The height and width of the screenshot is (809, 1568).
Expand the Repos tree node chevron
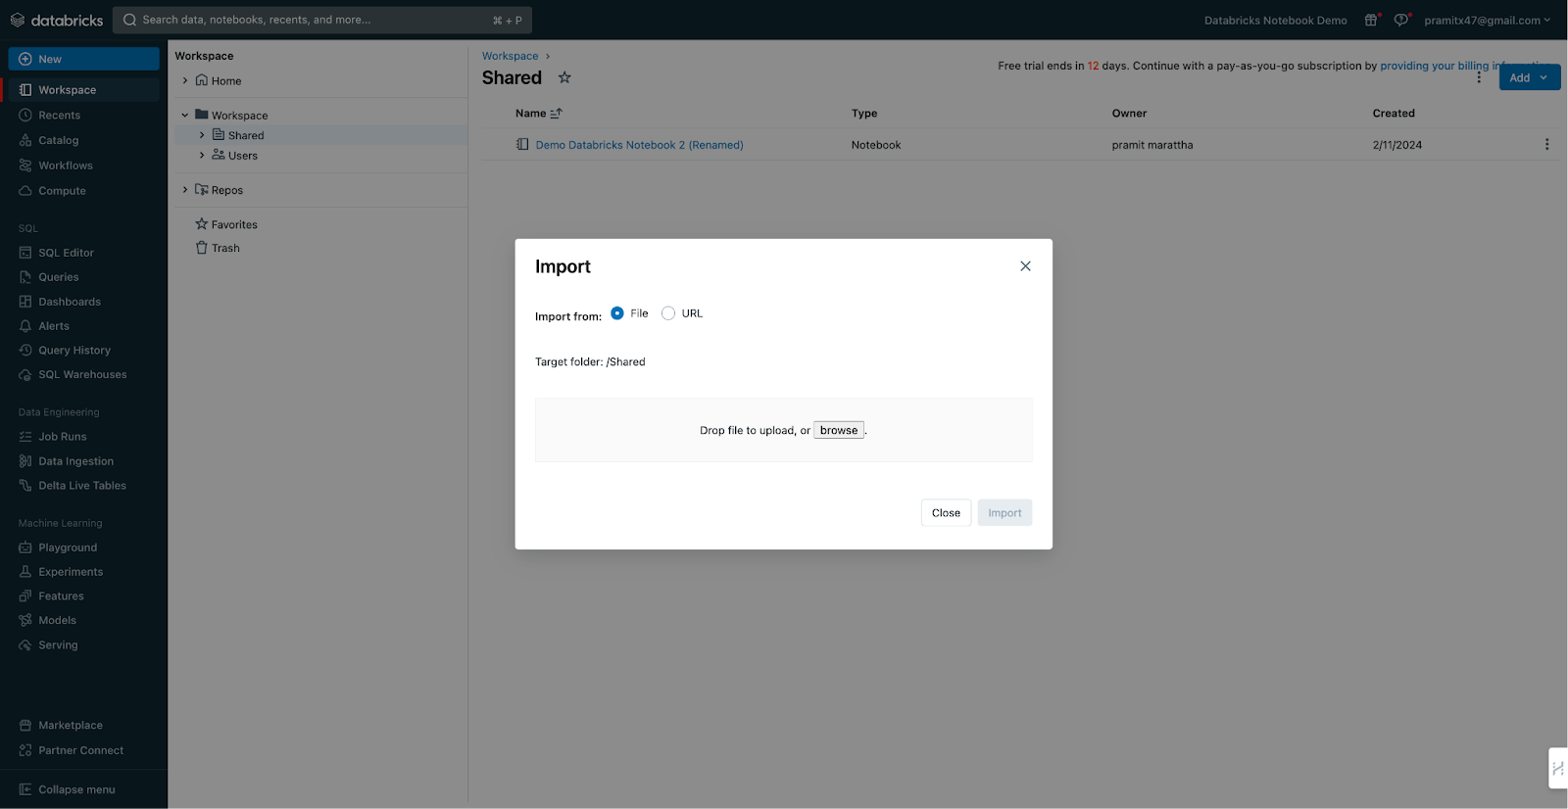(x=184, y=190)
